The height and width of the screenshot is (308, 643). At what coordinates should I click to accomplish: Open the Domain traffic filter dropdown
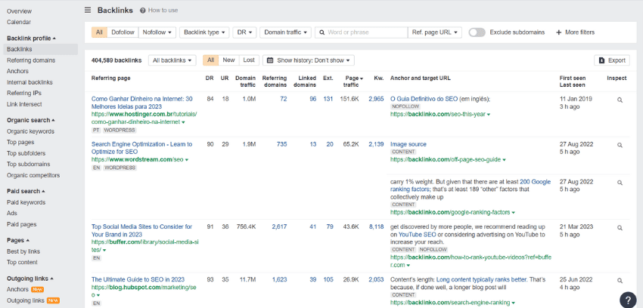pyautogui.click(x=285, y=32)
